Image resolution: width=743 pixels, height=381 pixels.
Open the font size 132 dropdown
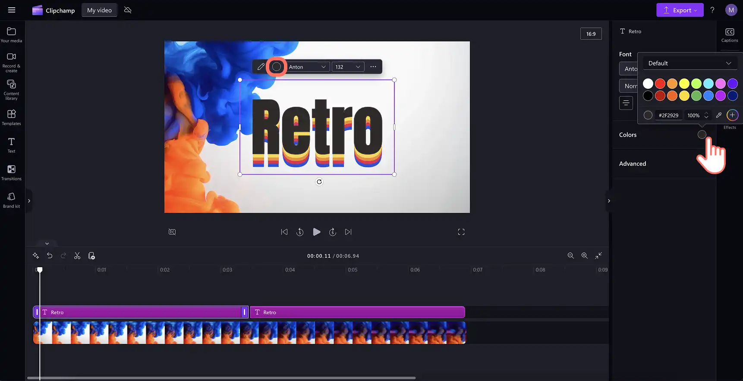[x=348, y=67]
